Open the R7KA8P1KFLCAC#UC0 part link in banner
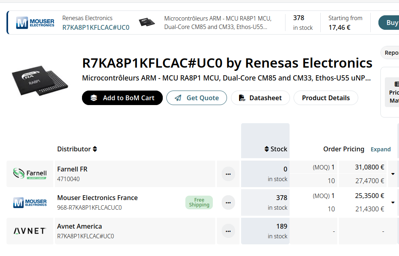This screenshot has width=399, height=256. tap(96, 27)
